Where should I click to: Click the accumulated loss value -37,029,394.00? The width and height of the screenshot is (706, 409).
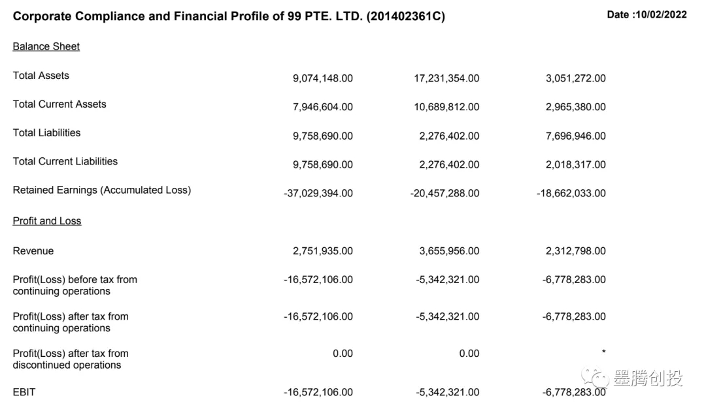point(318,193)
